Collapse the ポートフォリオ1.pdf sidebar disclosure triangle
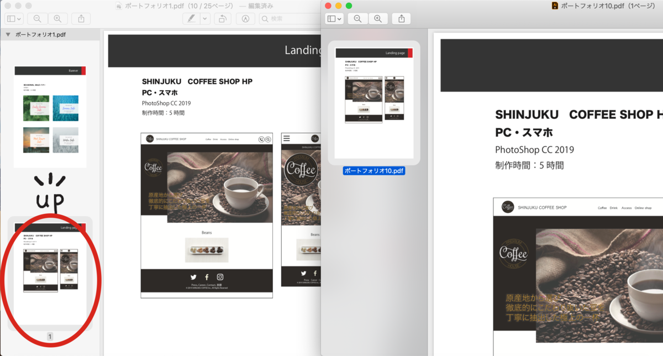The width and height of the screenshot is (663, 356). (8, 34)
